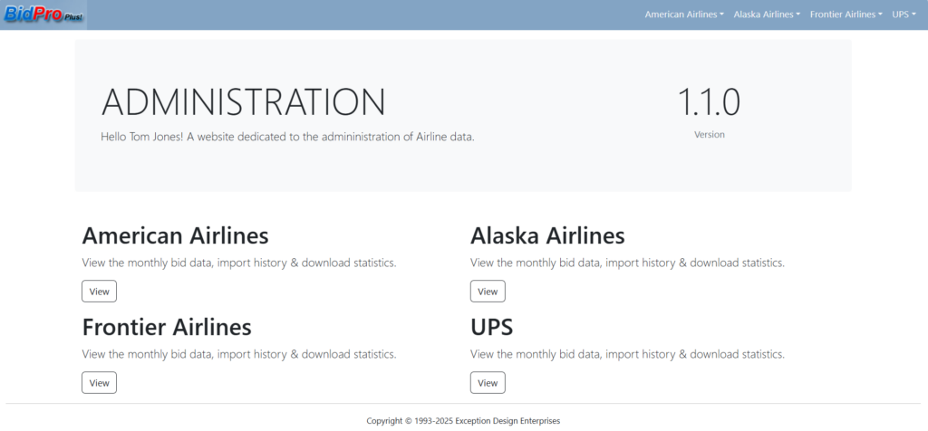928x431 pixels.
Task: Click View button under Alaska Airlines section
Action: 488,292
